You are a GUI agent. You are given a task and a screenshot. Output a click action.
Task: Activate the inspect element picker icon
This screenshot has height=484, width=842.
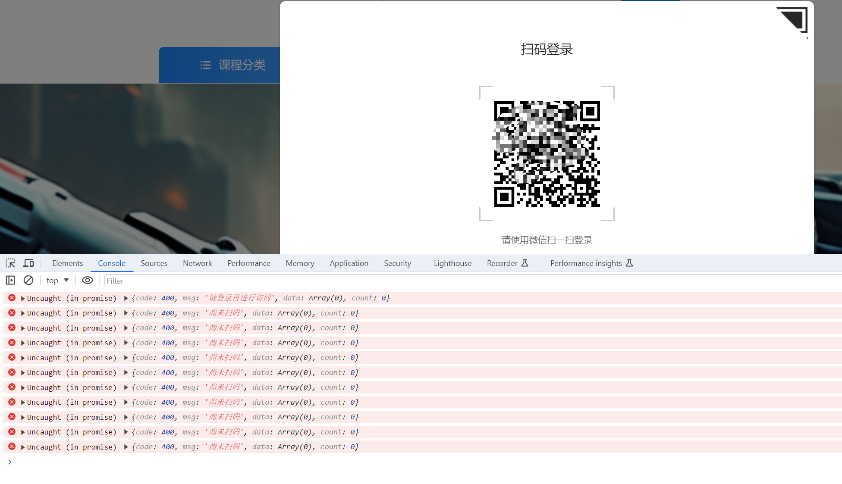point(10,263)
